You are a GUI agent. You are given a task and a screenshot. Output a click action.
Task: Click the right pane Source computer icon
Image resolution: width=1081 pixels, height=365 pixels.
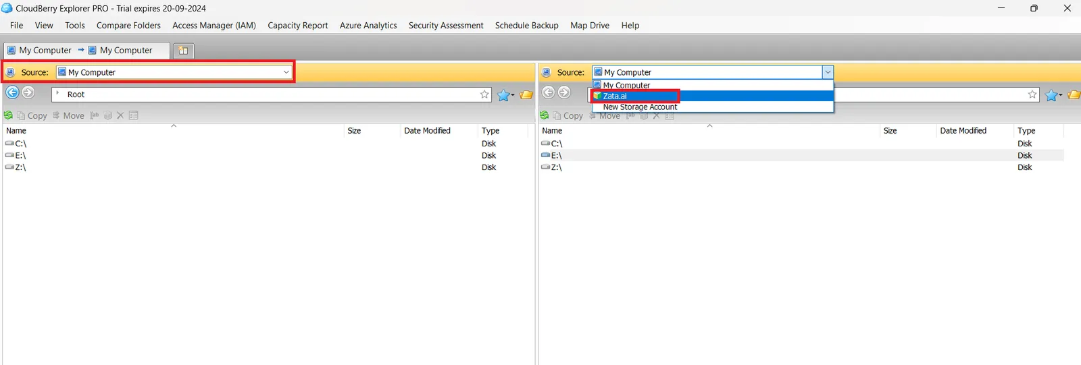point(546,72)
